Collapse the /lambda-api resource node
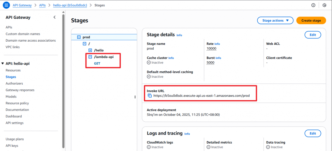Viewport: 332px width, 151px height. tap(90, 57)
